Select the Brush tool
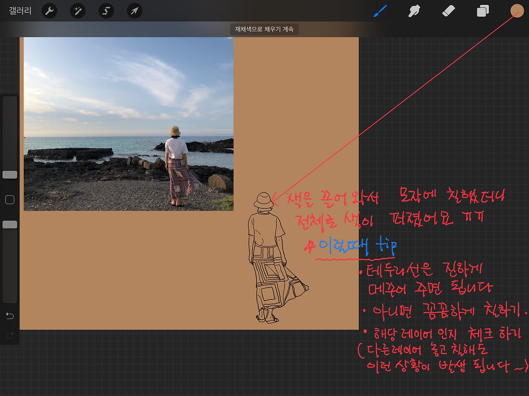Screen dimensions: 529x396 [x=380, y=11]
